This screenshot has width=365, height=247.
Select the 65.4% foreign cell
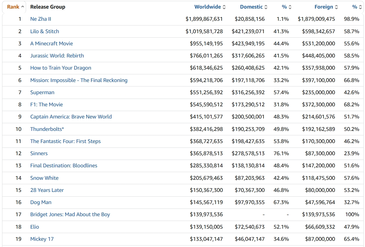(352, 239)
